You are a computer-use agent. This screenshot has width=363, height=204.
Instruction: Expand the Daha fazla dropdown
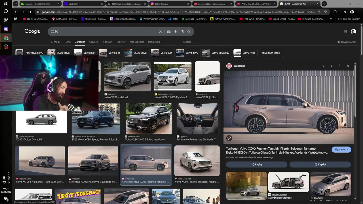pyautogui.click(x=155, y=42)
